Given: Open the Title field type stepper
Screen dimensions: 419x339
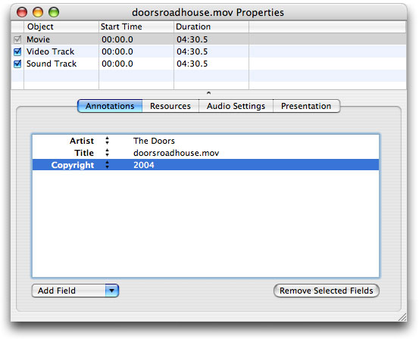Looking at the screenshot, I should (107, 153).
